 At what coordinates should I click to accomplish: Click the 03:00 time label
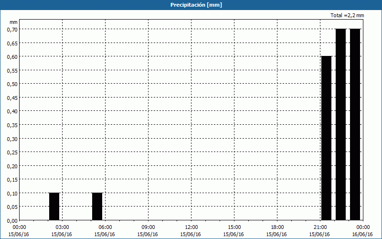click(63, 228)
